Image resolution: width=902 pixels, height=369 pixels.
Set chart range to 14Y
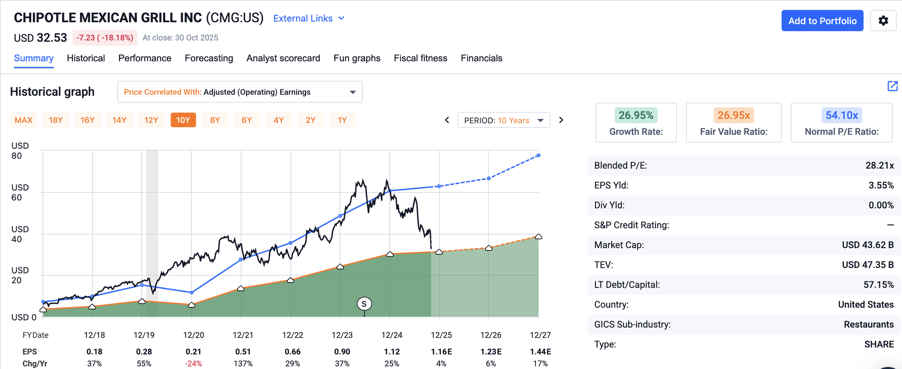[x=119, y=120]
